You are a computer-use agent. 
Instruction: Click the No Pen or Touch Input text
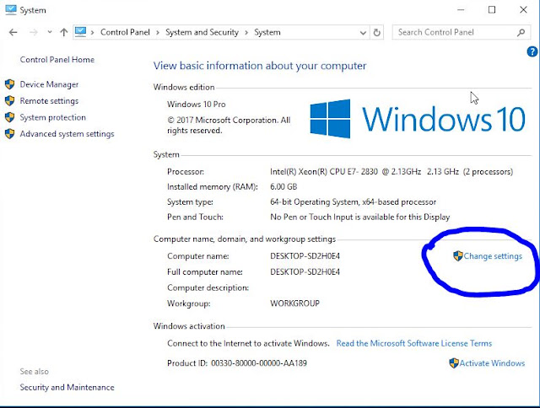click(360, 217)
